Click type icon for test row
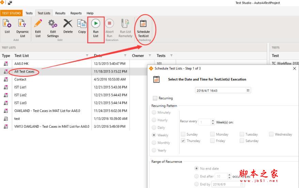This screenshot has height=188, width=299. tap(6, 119)
